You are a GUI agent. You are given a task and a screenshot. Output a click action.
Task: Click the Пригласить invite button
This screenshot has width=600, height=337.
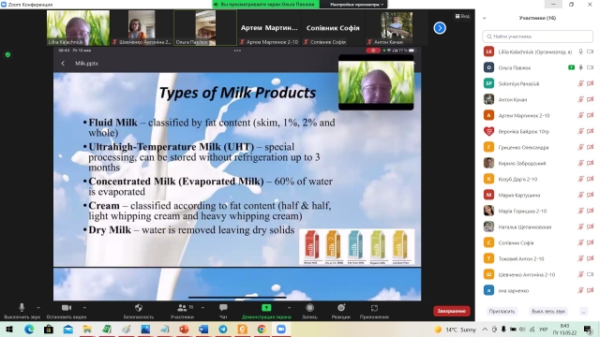(502, 312)
